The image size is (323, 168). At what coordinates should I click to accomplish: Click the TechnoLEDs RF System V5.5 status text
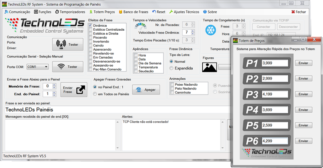pyautogui.click(x=25, y=156)
